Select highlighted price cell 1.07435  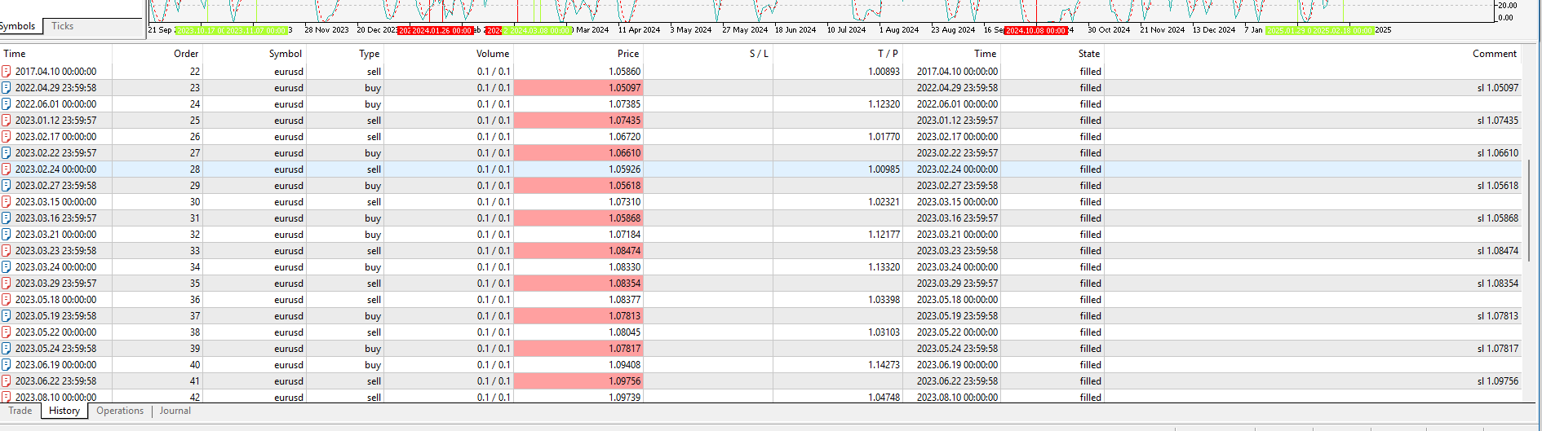click(578, 121)
